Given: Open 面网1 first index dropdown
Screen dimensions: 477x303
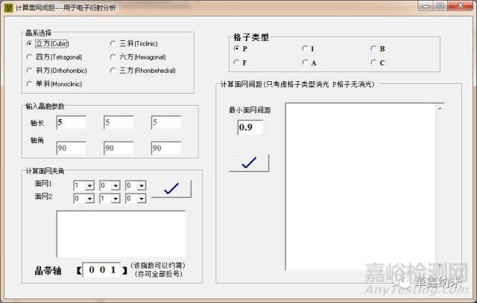Looking at the screenshot, I should coord(89,185).
